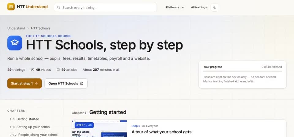The height and width of the screenshot is (137, 294).
Task: Expand the Platforms dropdown
Action: pos(175,7)
